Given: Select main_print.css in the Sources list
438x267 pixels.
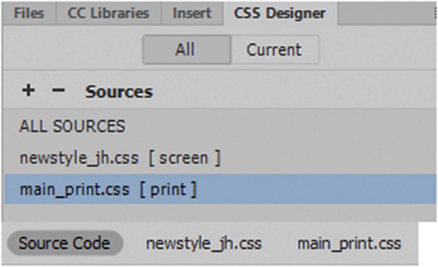Looking at the screenshot, I should [x=74, y=189].
